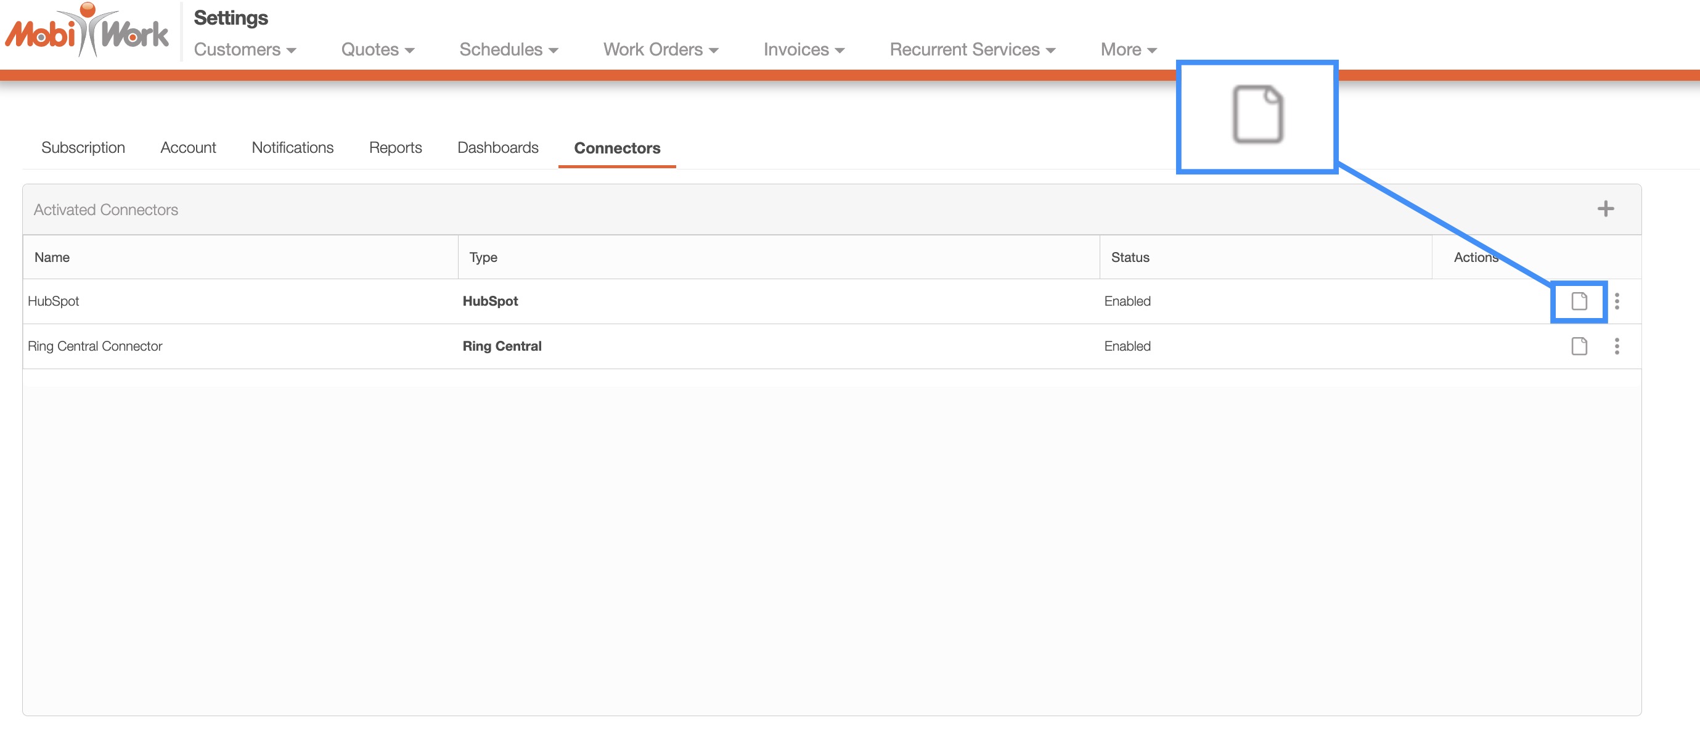Image resolution: width=1700 pixels, height=747 pixels.
Task: Click the HubSpot row document icon
Action: tap(1579, 301)
